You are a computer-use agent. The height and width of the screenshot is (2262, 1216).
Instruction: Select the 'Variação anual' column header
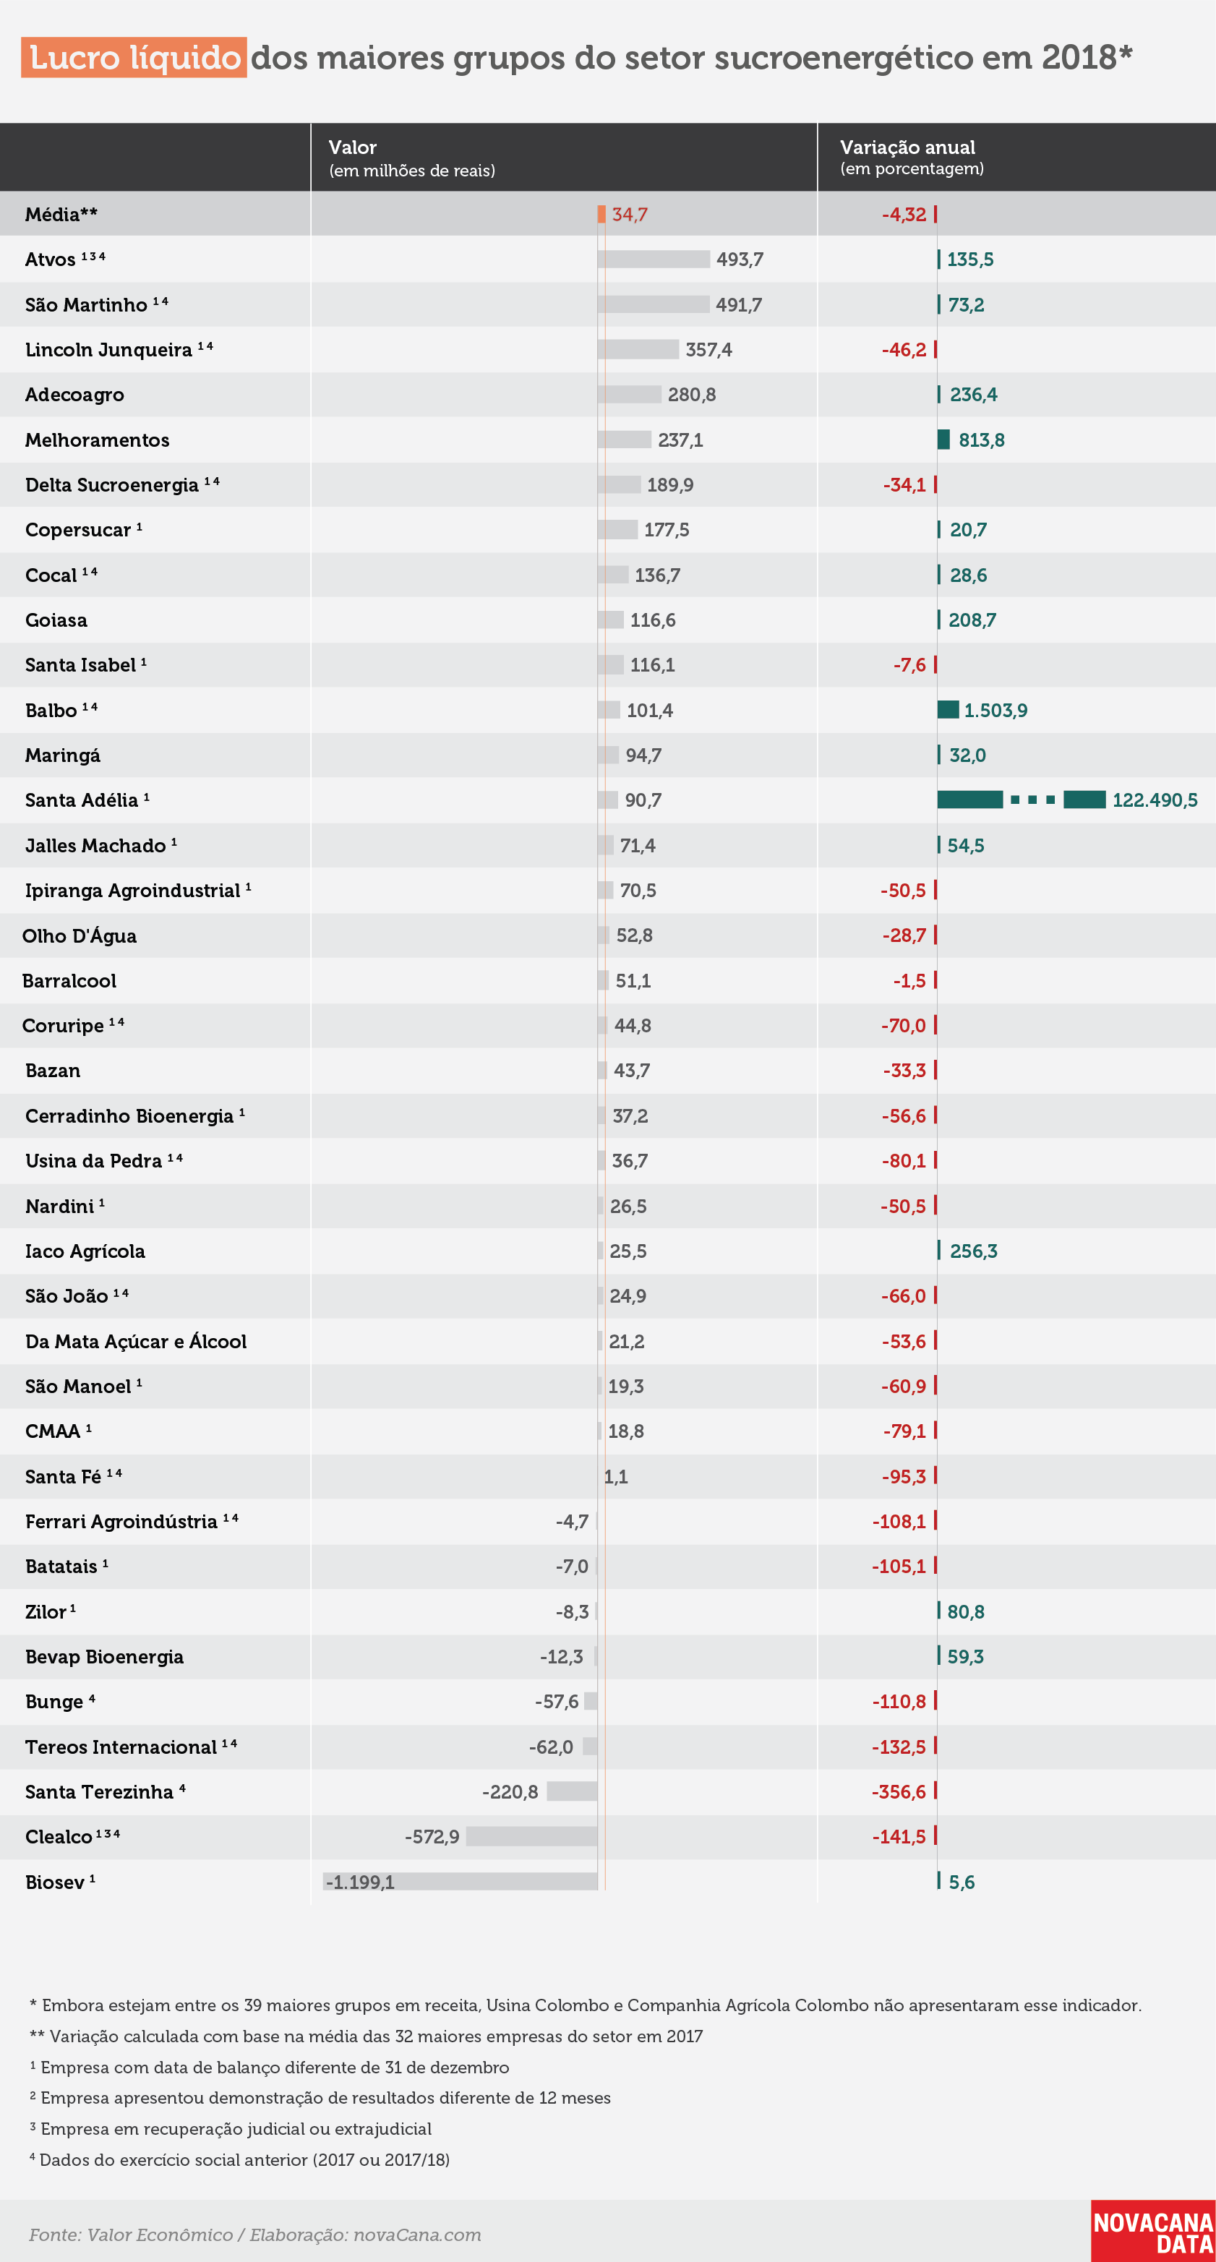click(x=907, y=147)
